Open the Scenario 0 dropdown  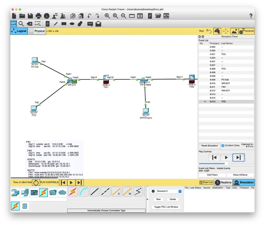click(x=180, y=191)
